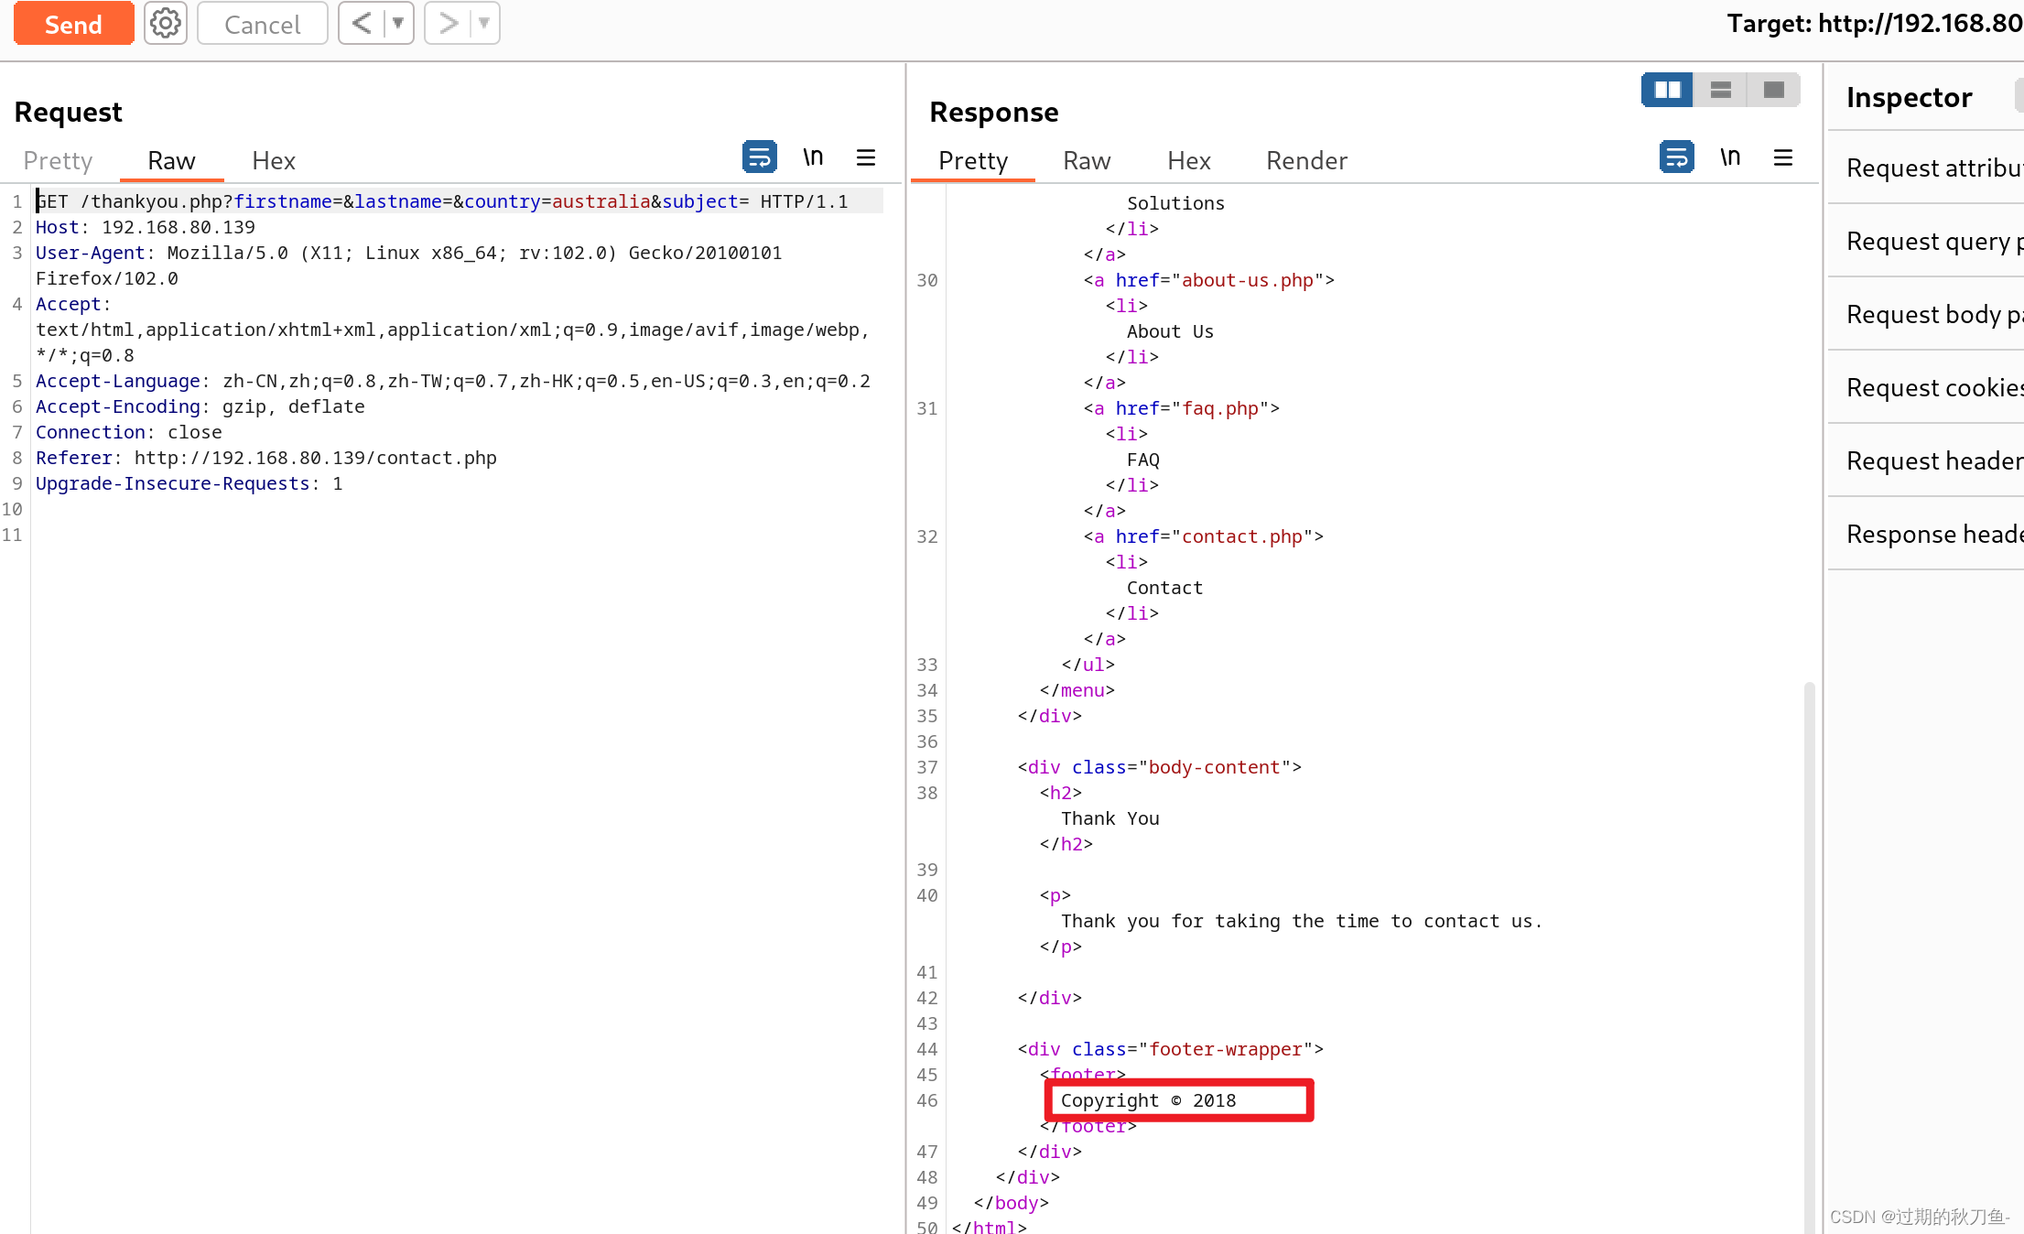The width and height of the screenshot is (2024, 1234).
Task: Toggle word wrap in the Response panel
Action: 1676,157
